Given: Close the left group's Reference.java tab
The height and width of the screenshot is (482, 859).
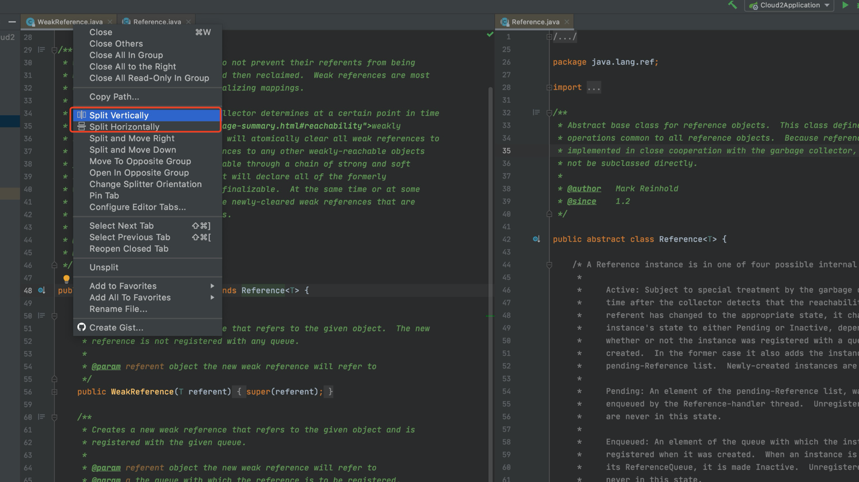Looking at the screenshot, I should pyautogui.click(x=188, y=22).
